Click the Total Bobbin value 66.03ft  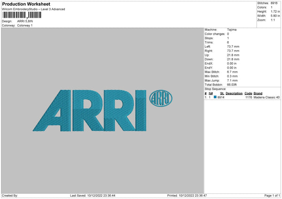pos(234,84)
